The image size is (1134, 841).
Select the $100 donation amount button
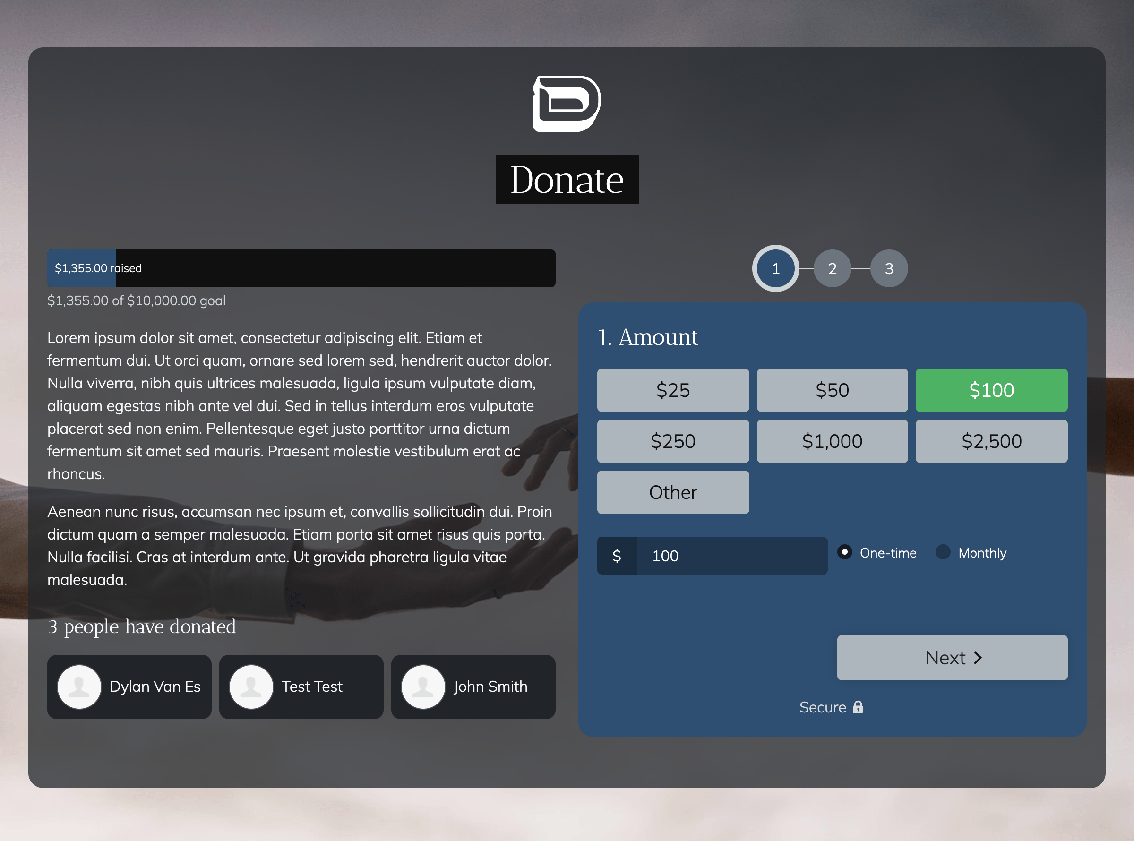pyautogui.click(x=991, y=390)
